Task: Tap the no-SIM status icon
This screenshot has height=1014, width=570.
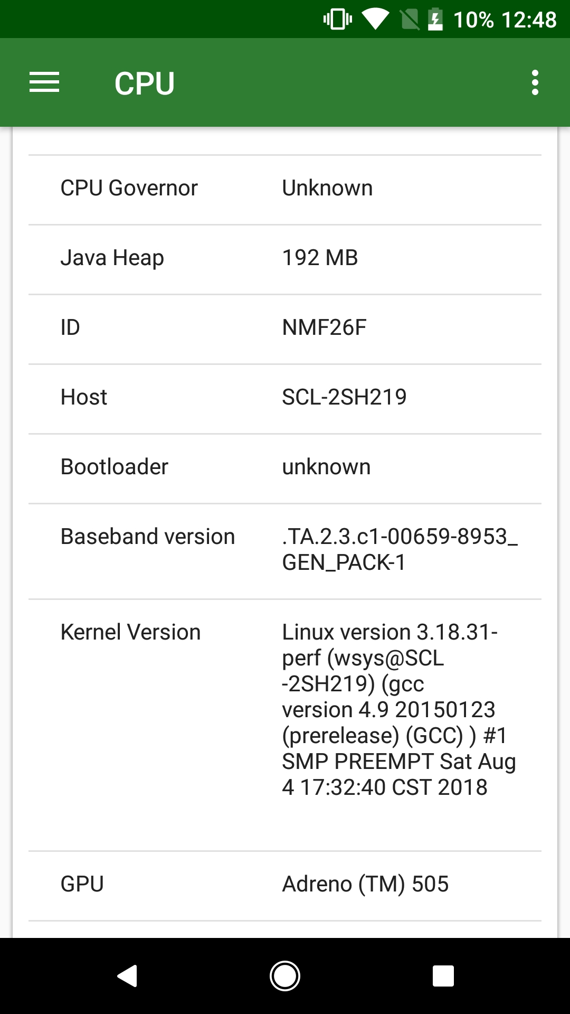Action: [410, 20]
